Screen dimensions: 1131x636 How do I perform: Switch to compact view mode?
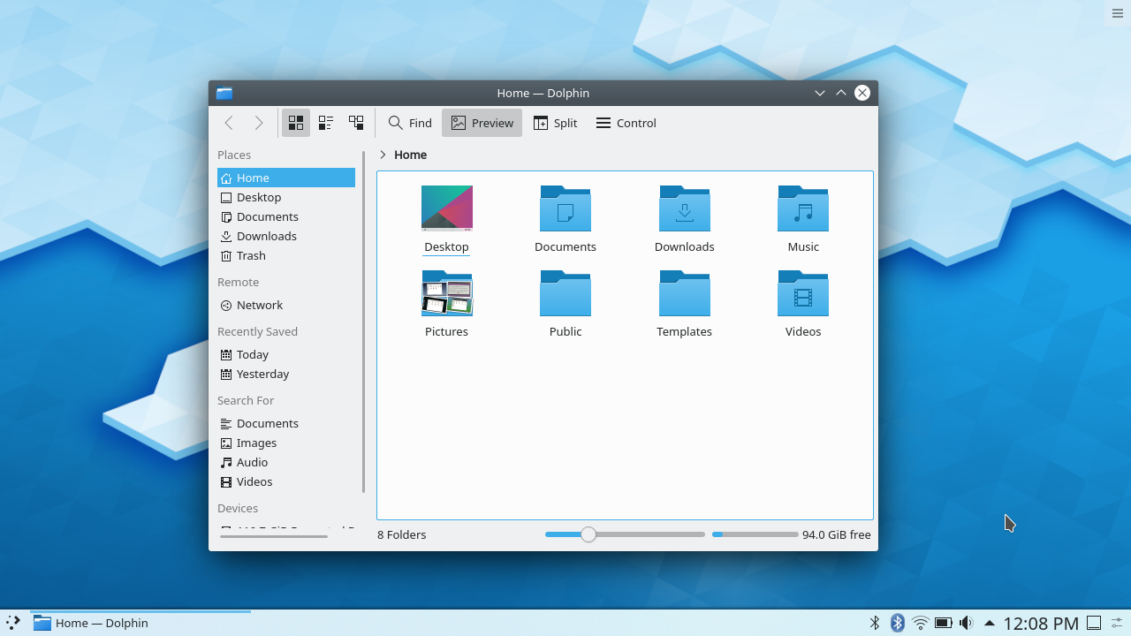pos(326,123)
